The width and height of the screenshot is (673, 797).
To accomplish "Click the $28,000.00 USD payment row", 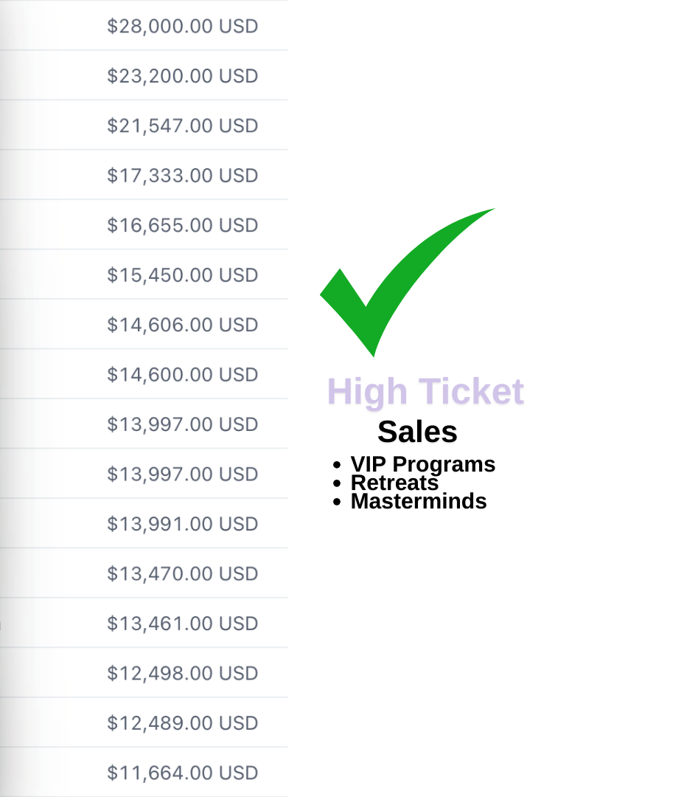I will tap(183, 27).
